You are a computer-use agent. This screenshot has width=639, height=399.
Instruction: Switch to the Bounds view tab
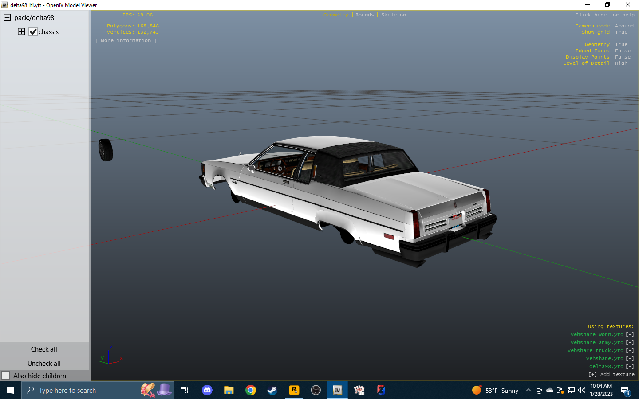point(364,15)
